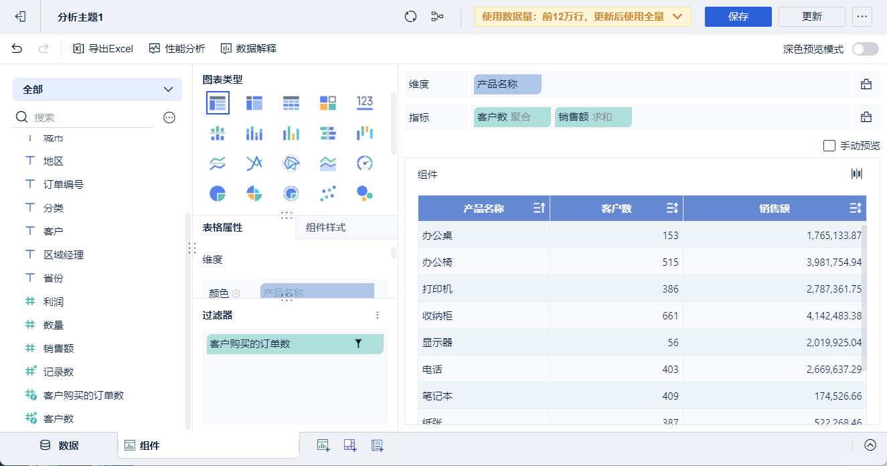Click the filter funnel icon on 客户购买的订单数

[358, 344]
